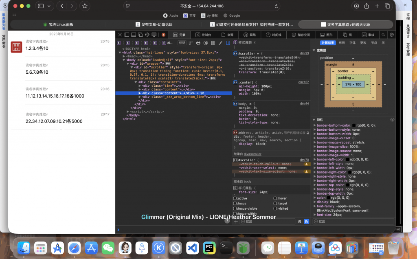Bookmark page using the star icon
Image resolution: width=417 pixels, height=259 pixels.
(85, 6)
